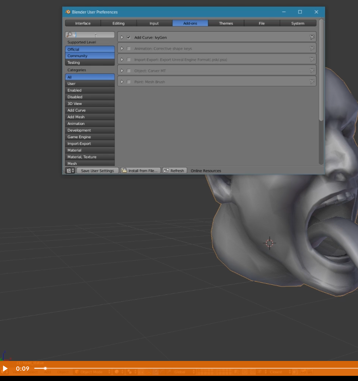Screen dimensions: 358x381
Task: Select the All category filter
Action: pos(90,77)
